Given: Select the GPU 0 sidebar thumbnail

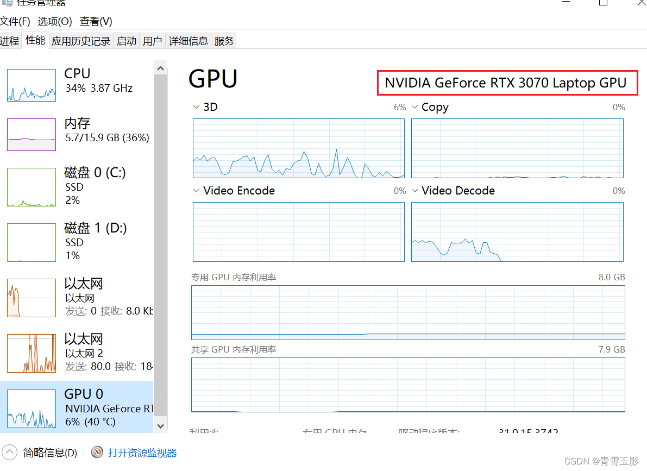Looking at the screenshot, I should click(31, 409).
